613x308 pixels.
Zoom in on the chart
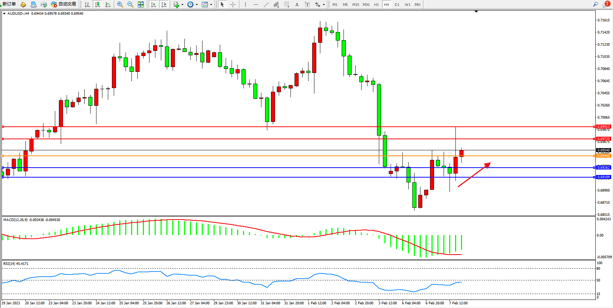tap(120, 4)
